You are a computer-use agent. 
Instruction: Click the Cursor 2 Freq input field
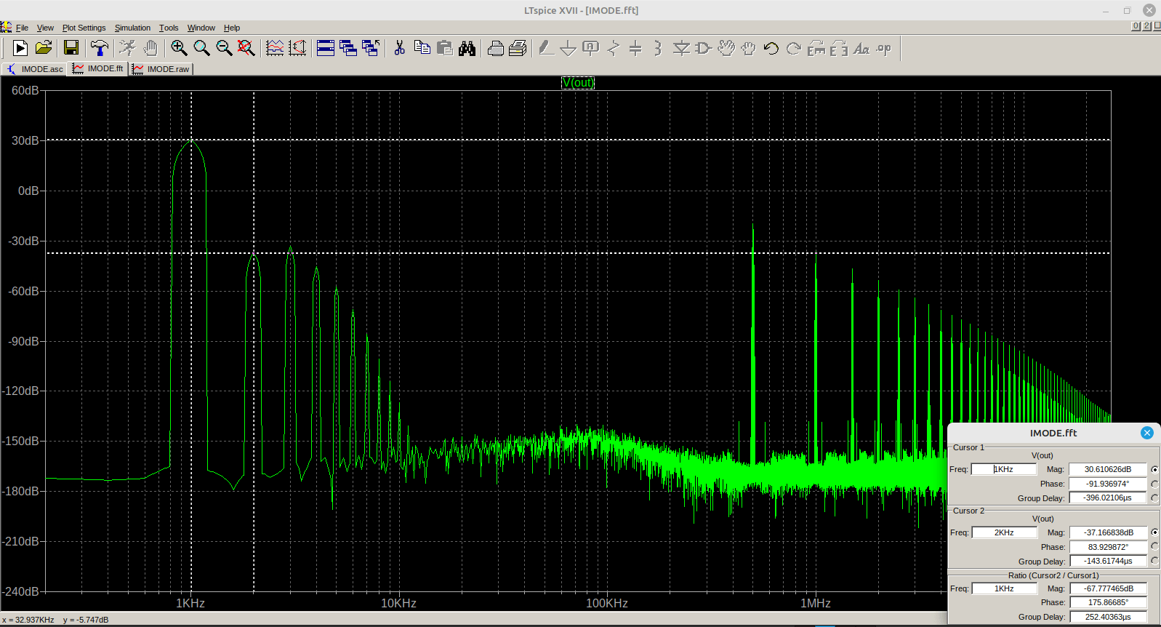[x=1004, y=532]
